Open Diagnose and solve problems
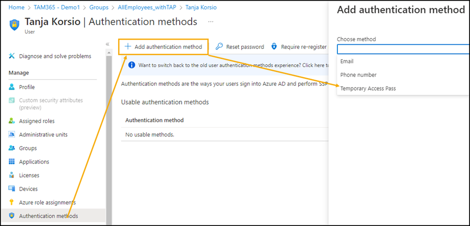The image size is (470, 226). click(55, 56)
